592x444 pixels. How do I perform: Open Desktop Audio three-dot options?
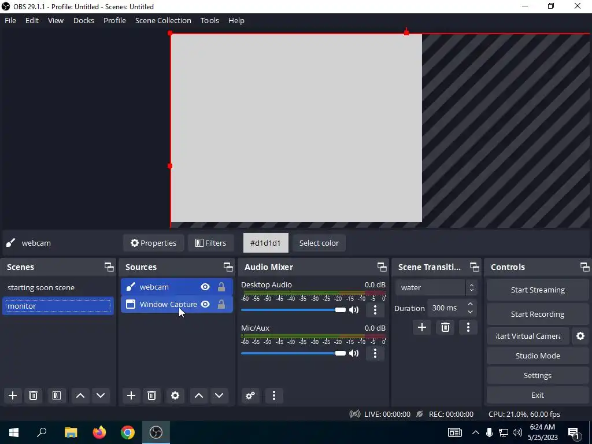(x=375, y=310)
